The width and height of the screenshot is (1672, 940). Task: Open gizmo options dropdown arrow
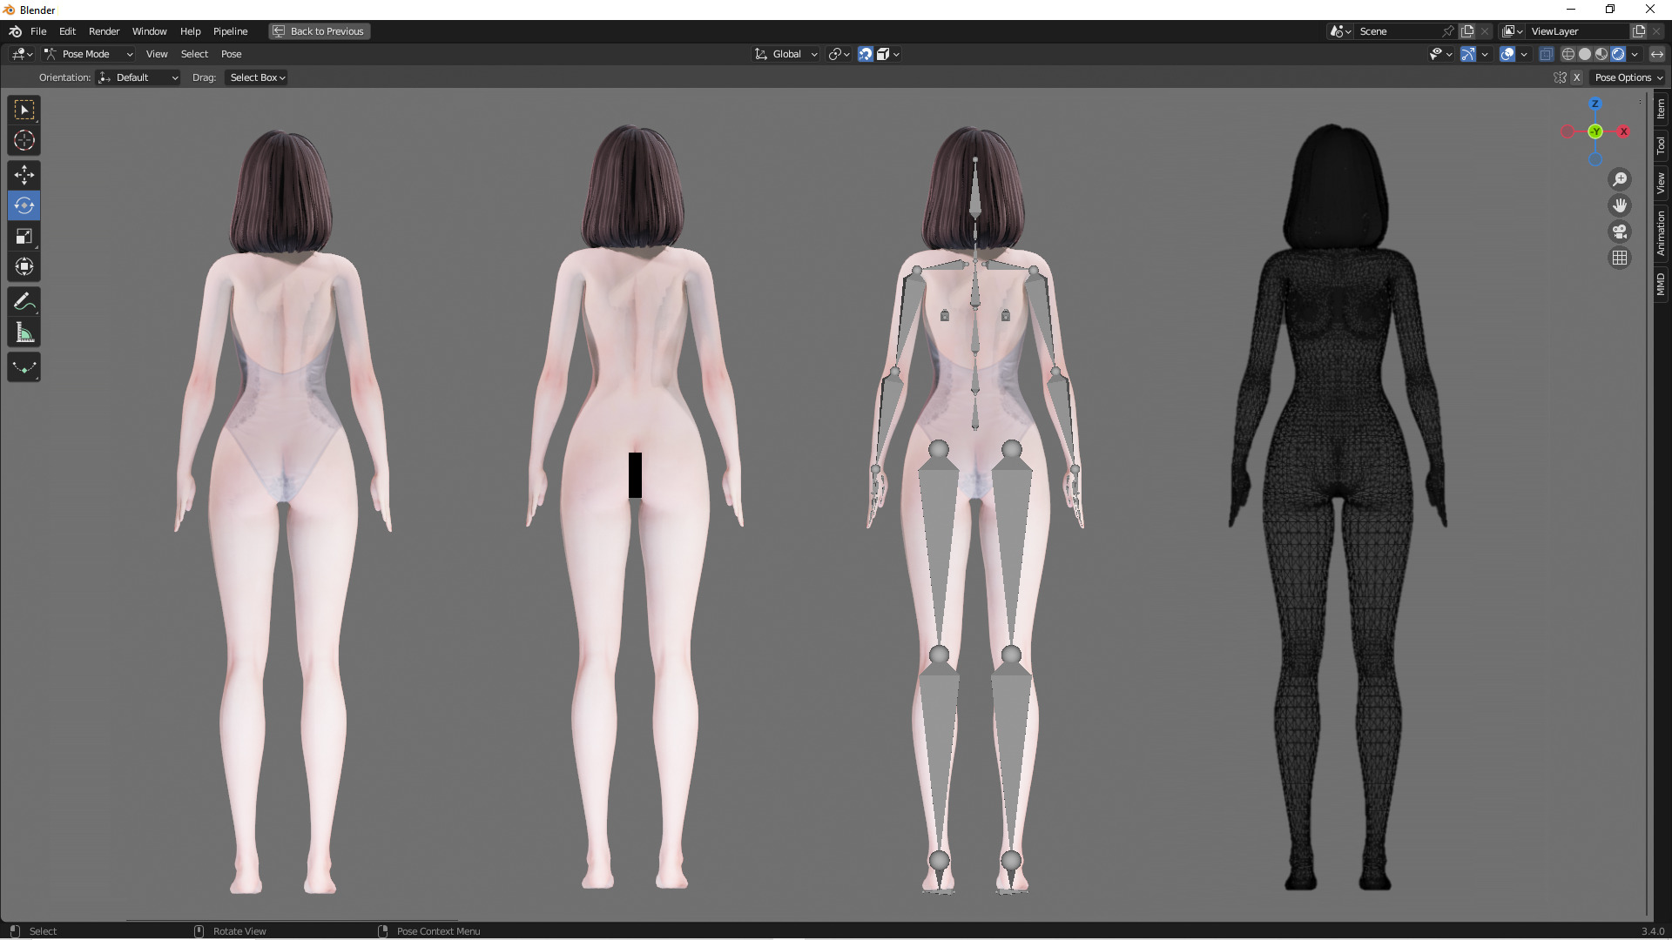click(1485, 54)
